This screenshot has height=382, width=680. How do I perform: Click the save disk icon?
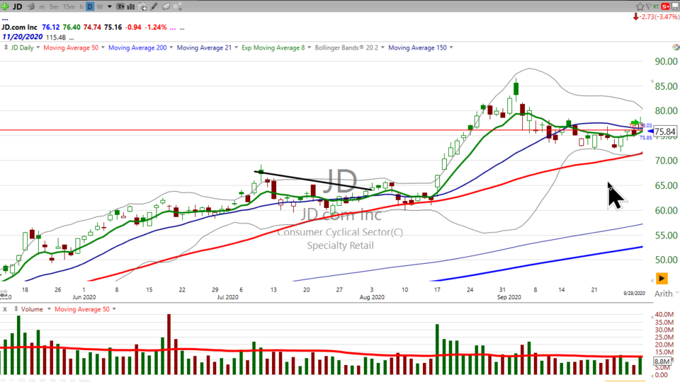pyautogui.click(x=675, y=6)
